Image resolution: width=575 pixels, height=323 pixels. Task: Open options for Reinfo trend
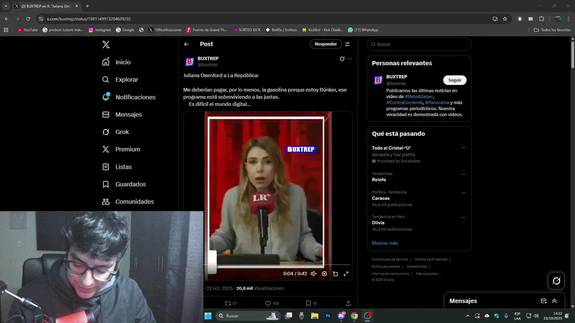coord(464,175)
